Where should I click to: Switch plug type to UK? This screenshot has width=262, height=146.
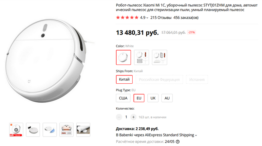(x=153, y=98)
